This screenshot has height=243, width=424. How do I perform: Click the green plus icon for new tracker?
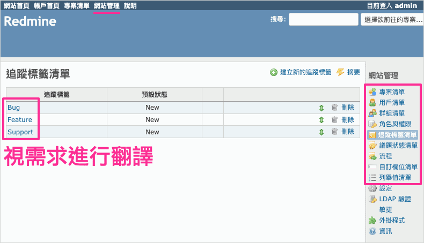(x=274, y=72)
